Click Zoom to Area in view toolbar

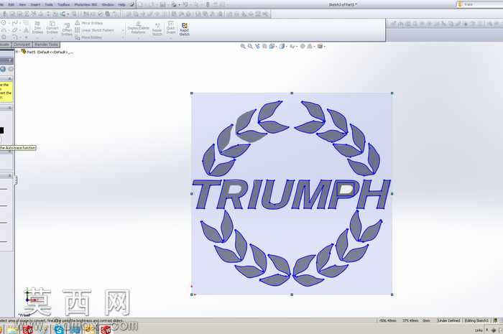(250, 47)
